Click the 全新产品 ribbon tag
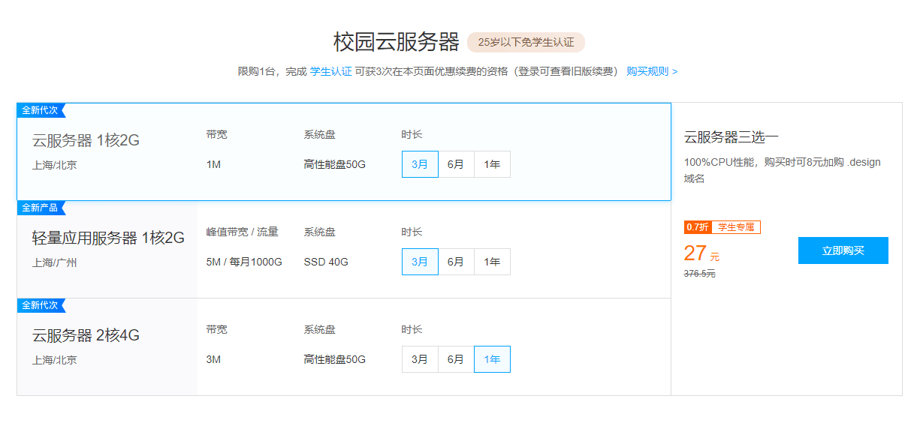 [x=41, y=208]
